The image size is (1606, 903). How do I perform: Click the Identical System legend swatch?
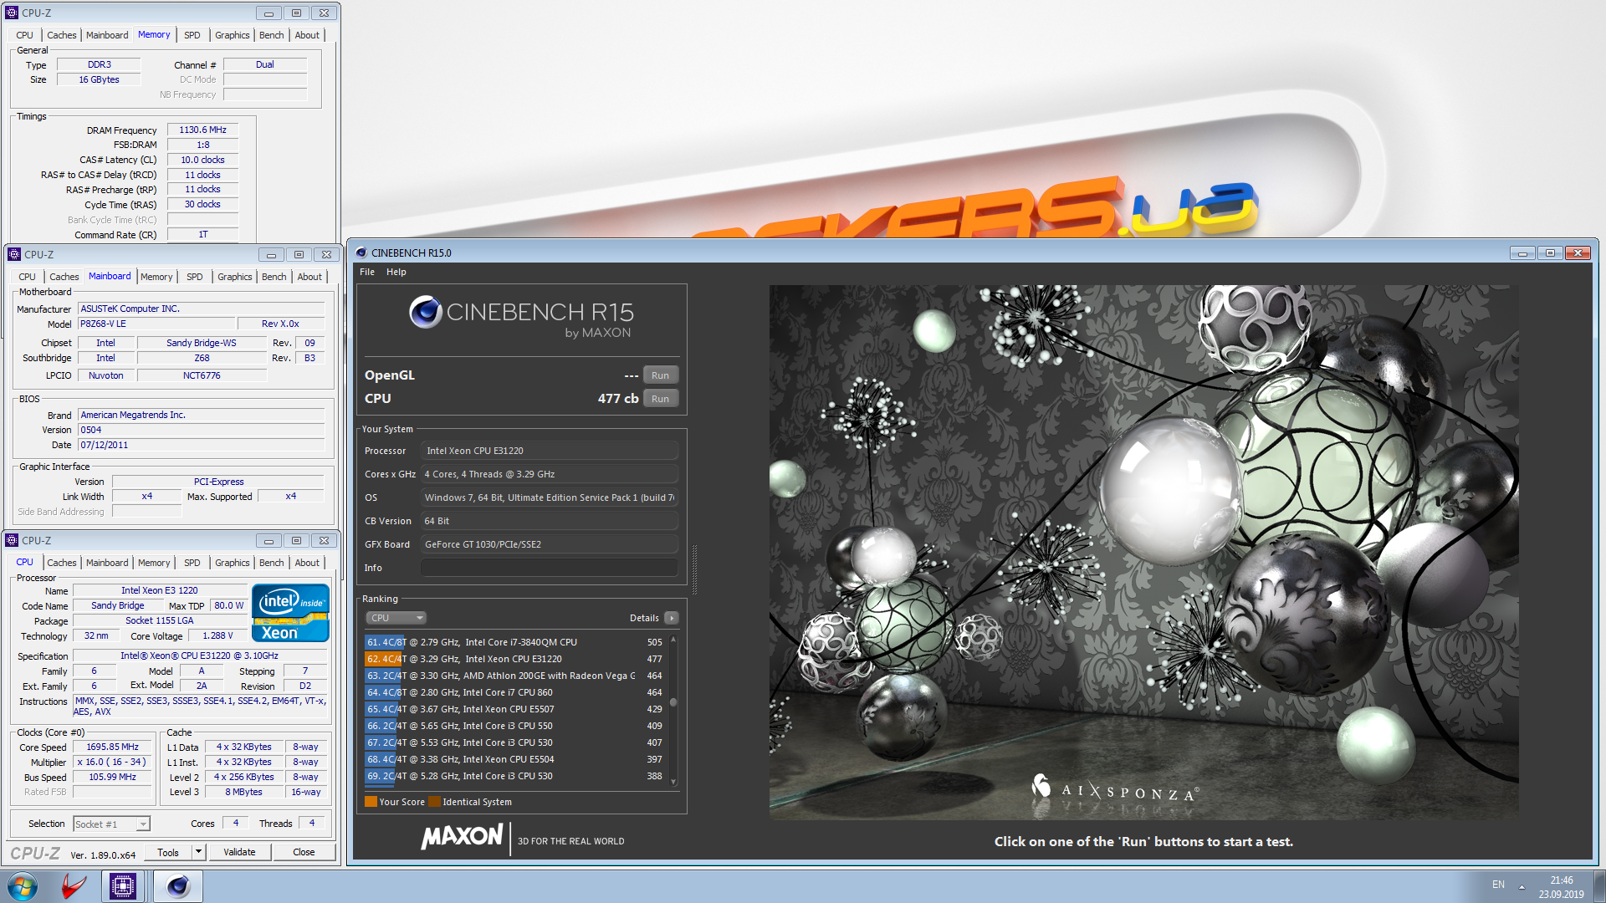[434, 802]
